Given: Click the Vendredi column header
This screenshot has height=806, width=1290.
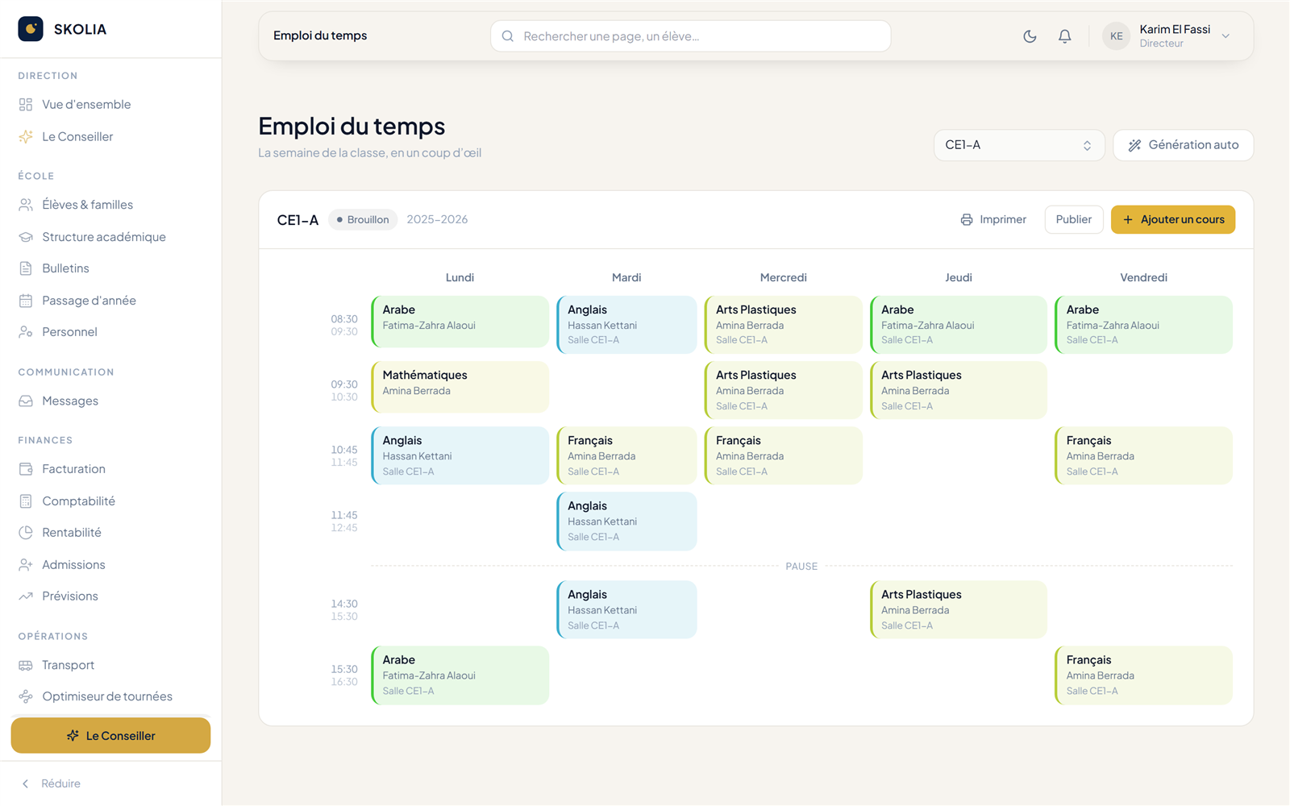Looking at the screenshot, I should [x=1144, y=278].
